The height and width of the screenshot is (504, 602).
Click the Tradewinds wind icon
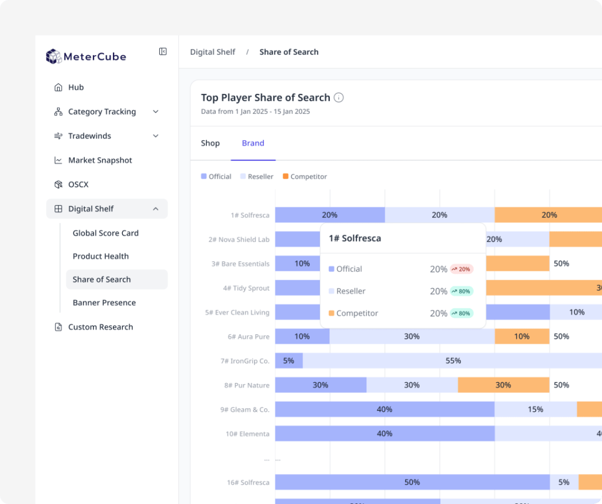coord(58,136)
